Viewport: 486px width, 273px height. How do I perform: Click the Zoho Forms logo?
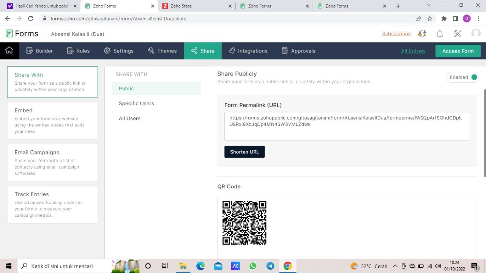[x=22, y=34]
